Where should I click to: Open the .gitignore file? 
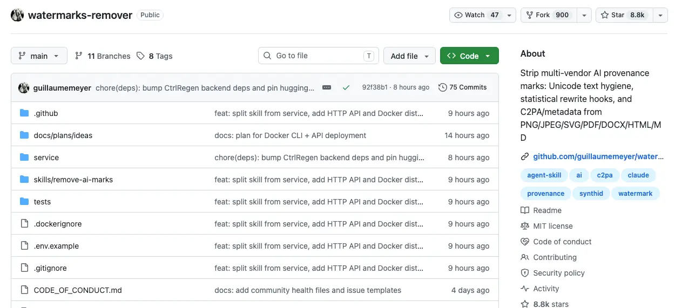pos(50,268)
